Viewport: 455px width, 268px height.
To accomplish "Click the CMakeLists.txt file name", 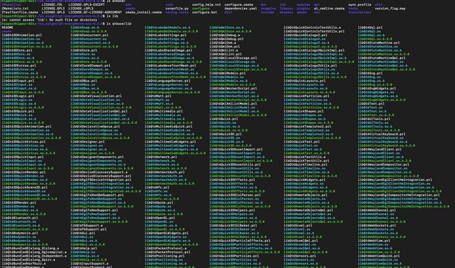I will point(15,9).
